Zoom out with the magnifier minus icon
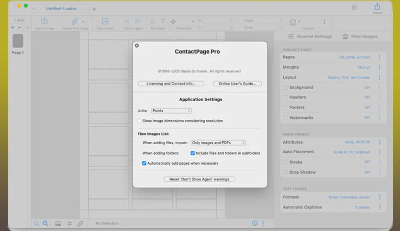The width and height of the screenshot is (400, 231). click(36, 223)
